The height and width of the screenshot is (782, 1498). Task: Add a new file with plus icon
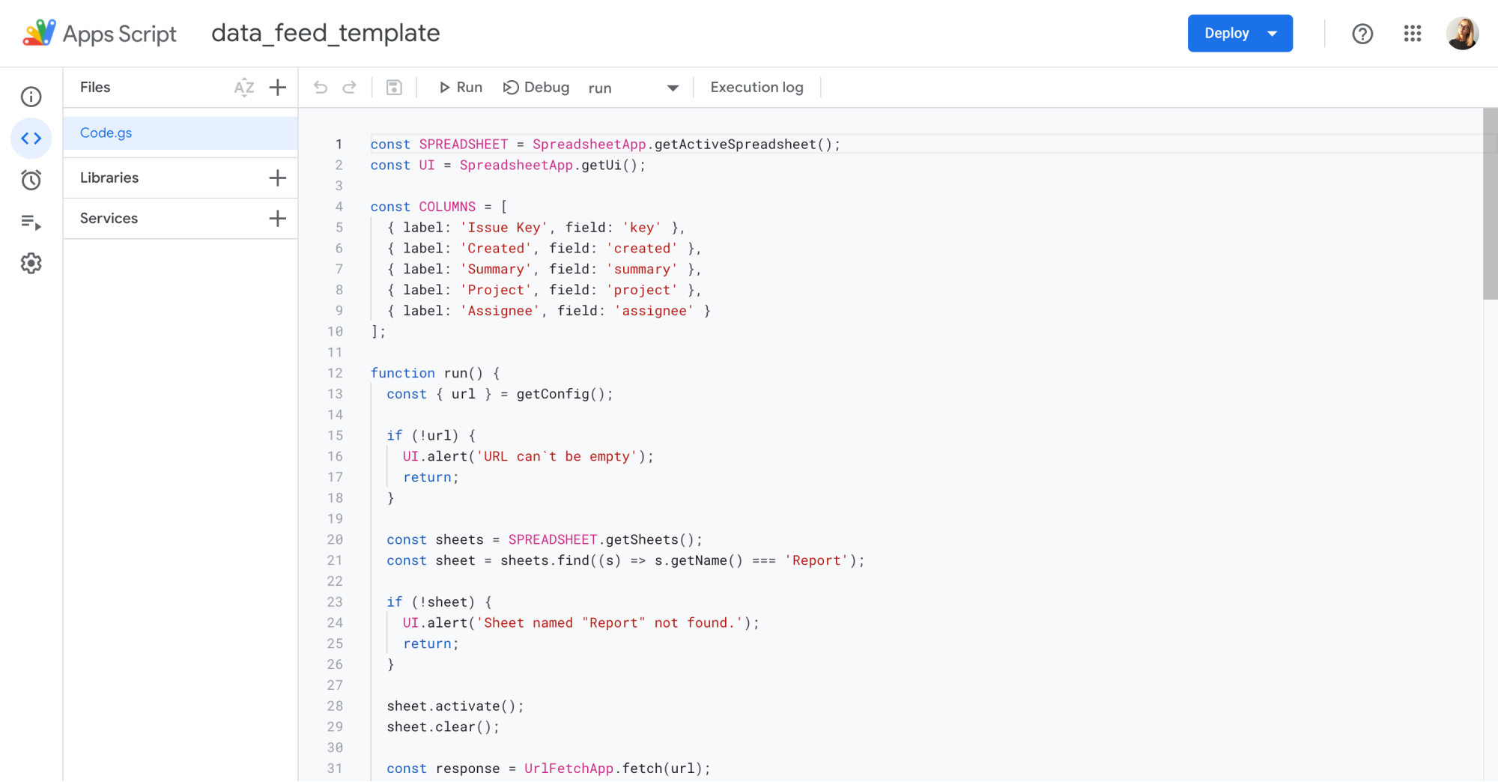coord(278,88)
